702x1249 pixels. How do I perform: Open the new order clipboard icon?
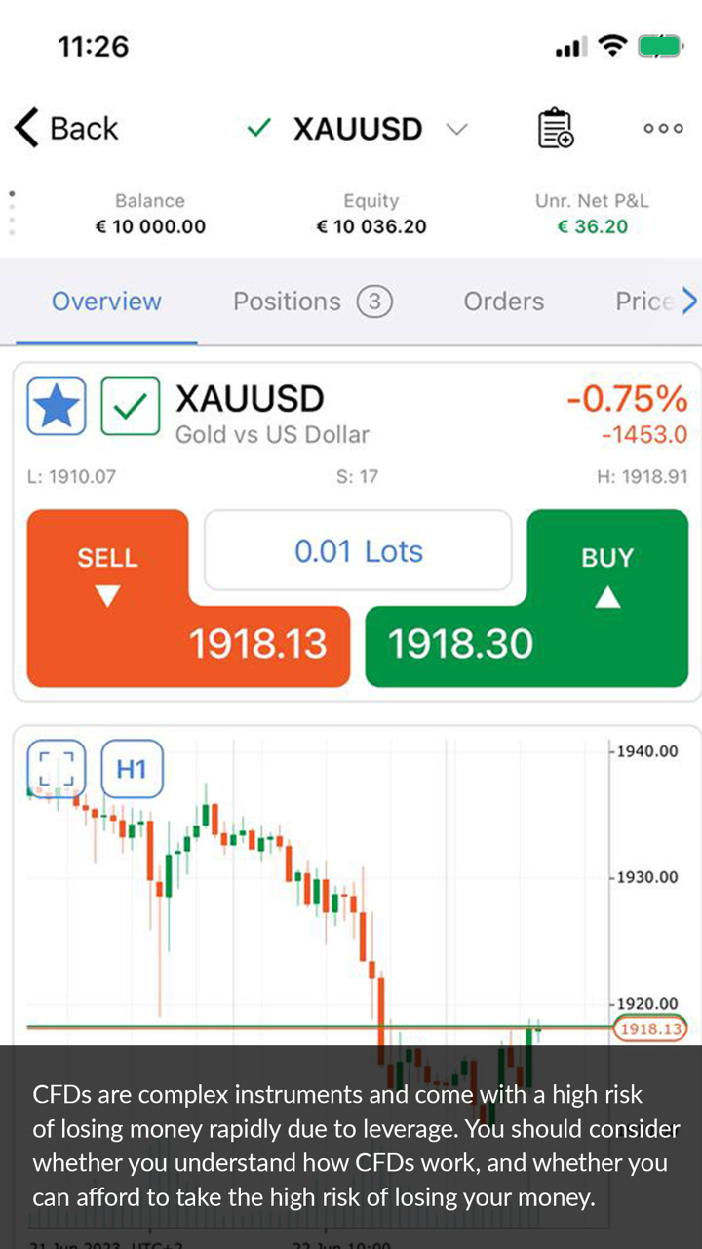pos(556,128)
